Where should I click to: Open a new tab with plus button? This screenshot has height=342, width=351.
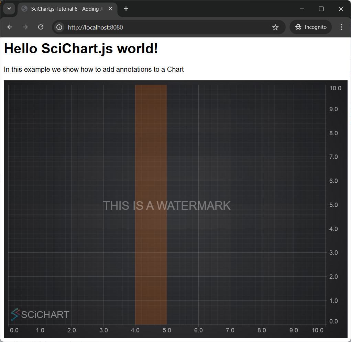[126, 9]
